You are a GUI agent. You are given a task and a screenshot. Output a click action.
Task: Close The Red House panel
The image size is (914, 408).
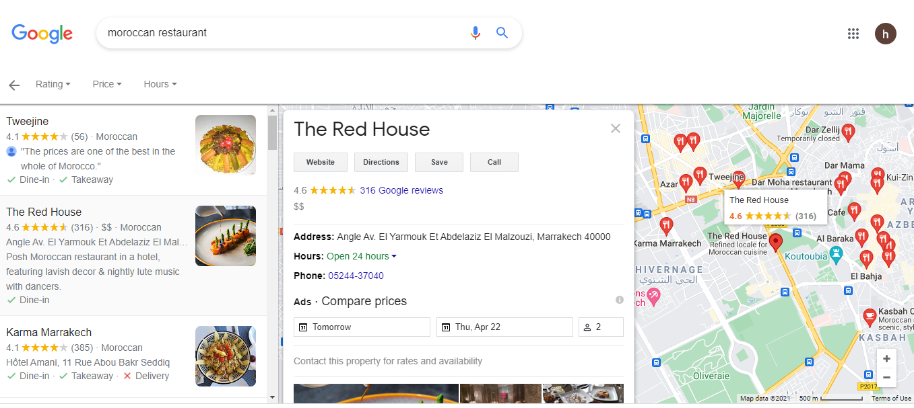pos(615,128)
